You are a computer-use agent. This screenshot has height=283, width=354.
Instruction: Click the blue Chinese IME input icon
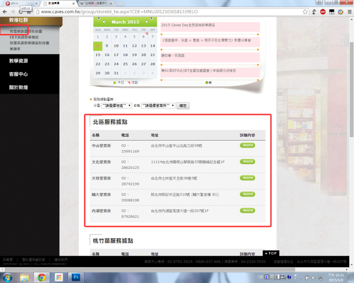point(267,277)
